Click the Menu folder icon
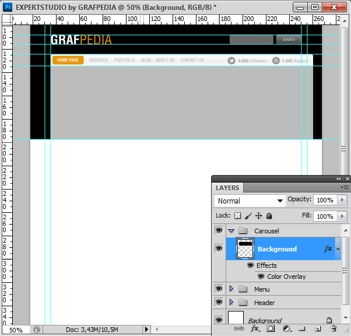The width and height of the screenshot is (351, 336). [243, 289]
